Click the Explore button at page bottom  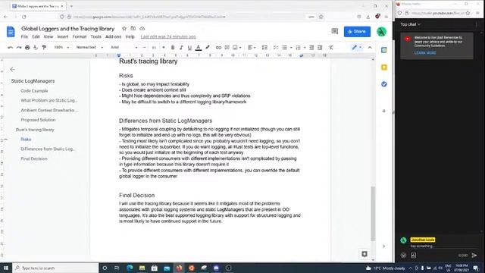[365, 254]
